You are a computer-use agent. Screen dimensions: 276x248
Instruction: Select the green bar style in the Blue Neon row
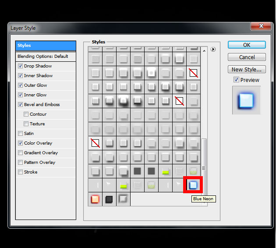[123, 185]
